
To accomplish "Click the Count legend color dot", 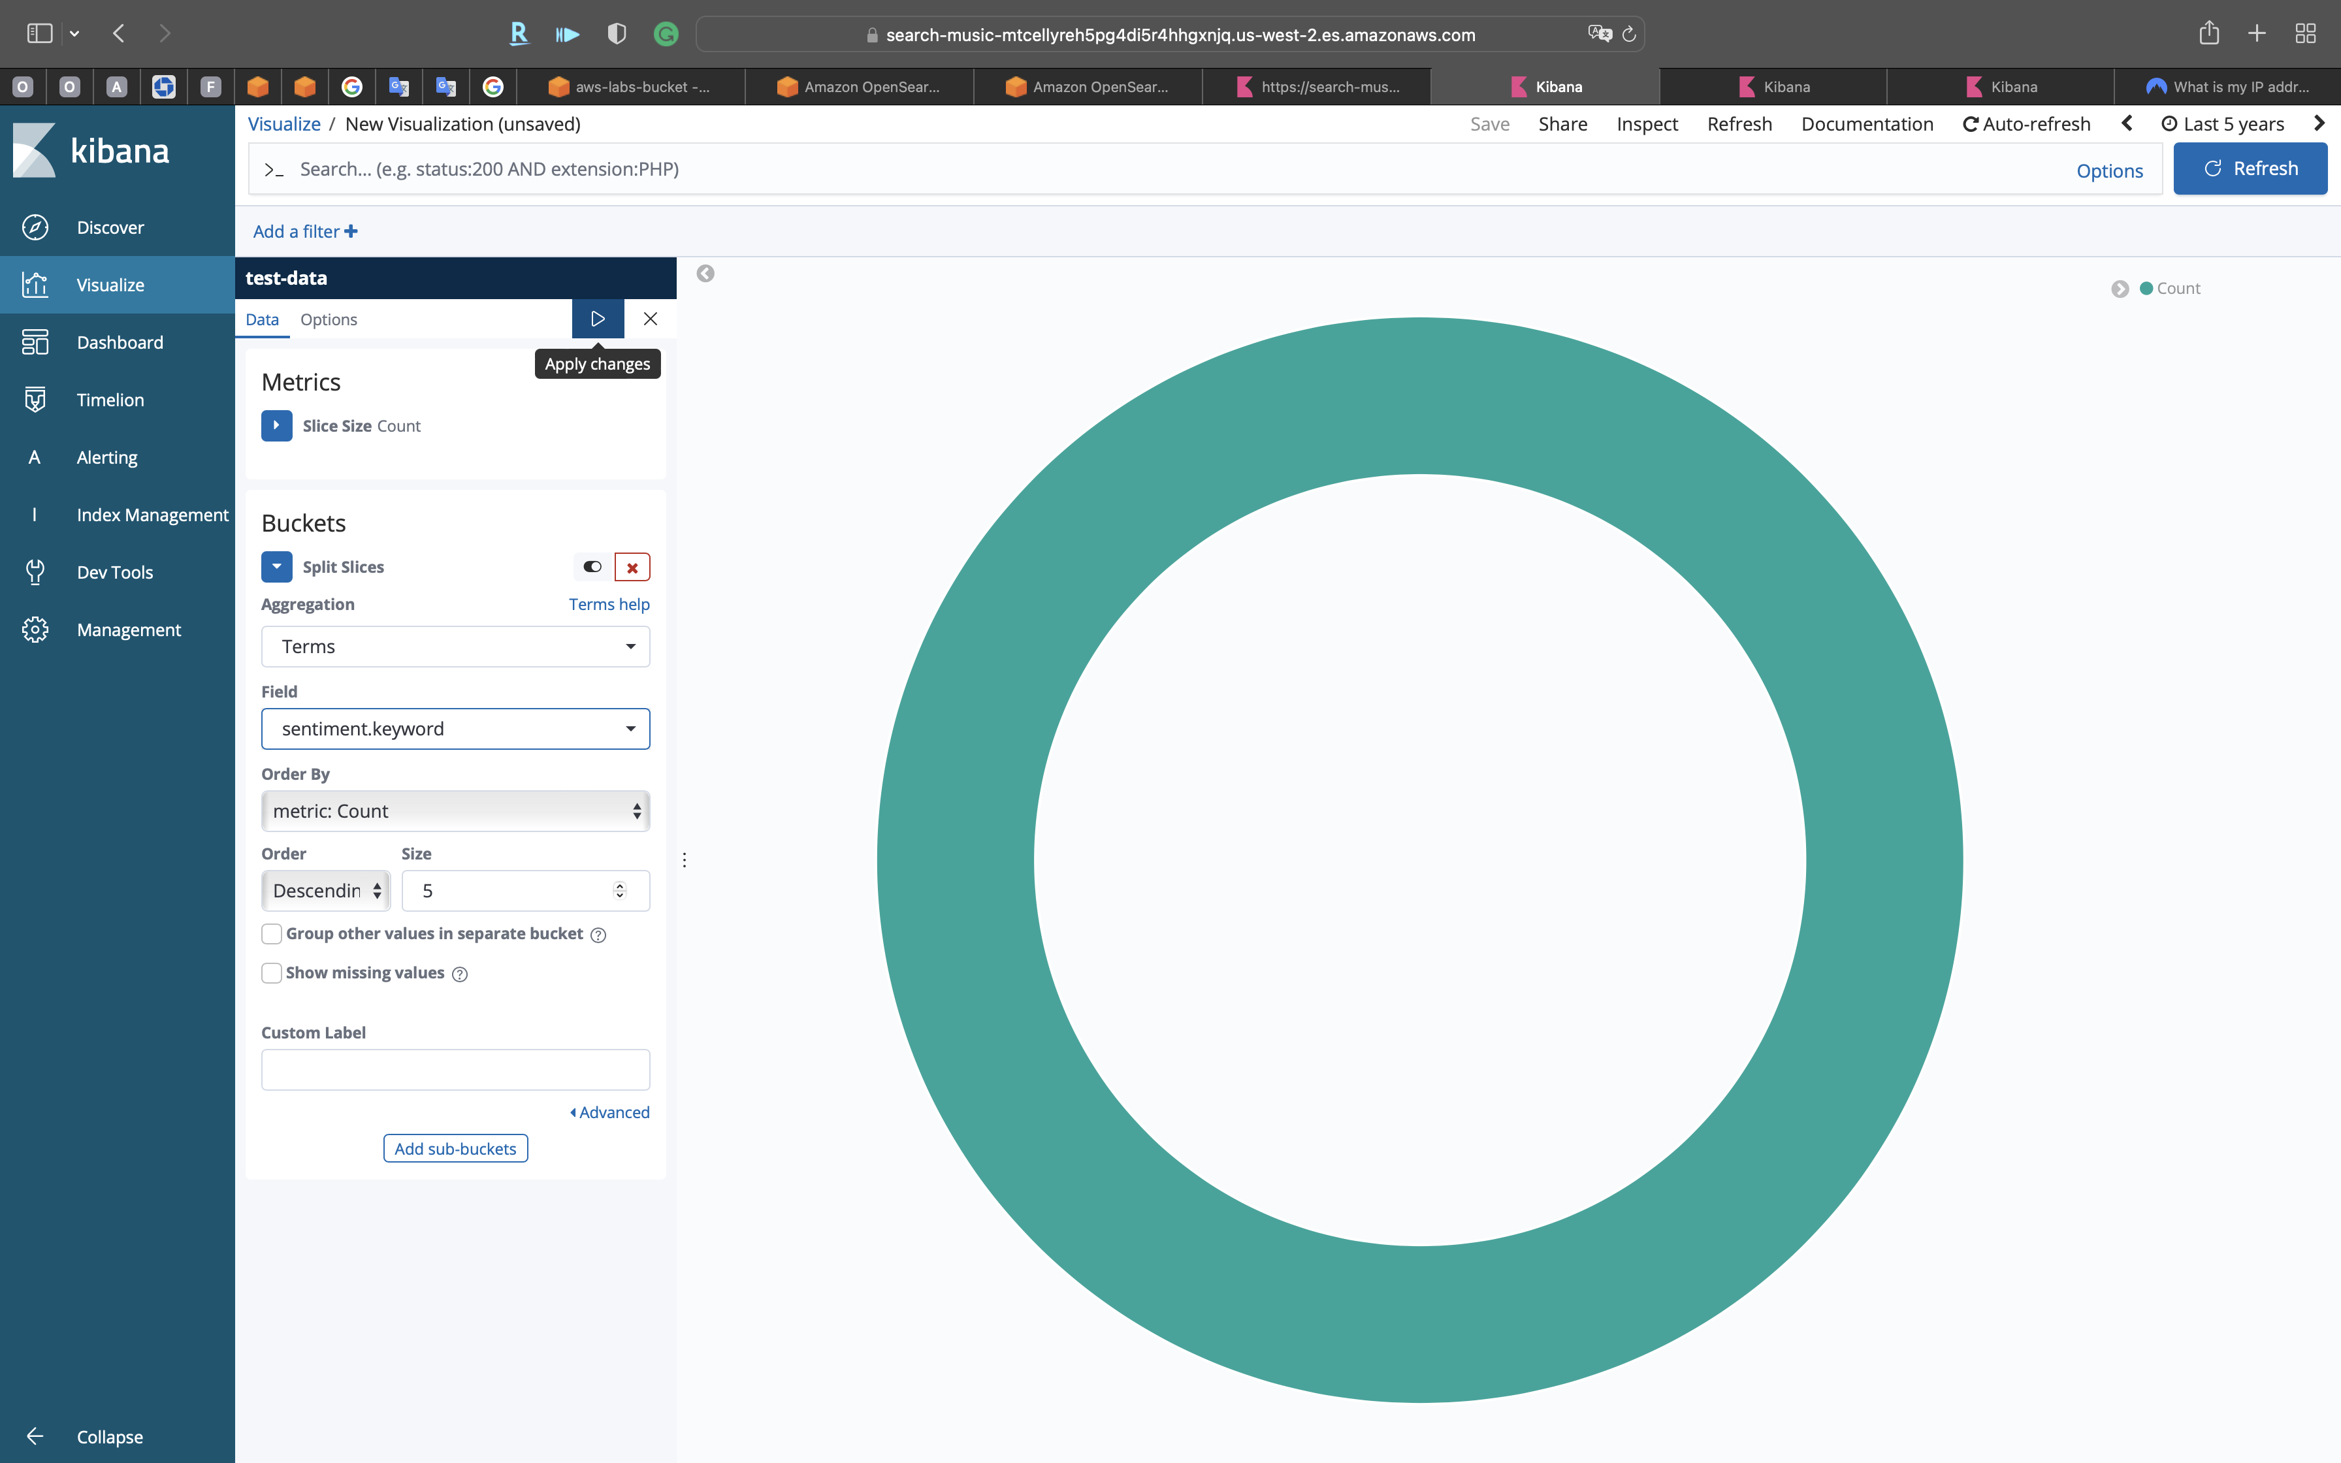I will 2146,288.
